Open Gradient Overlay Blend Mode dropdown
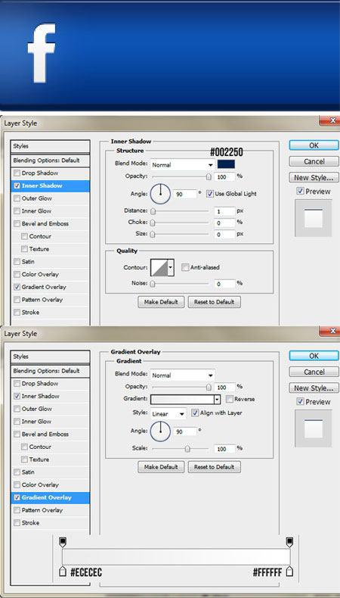Screen dimensions: 340x598 [x=182, y=375]
